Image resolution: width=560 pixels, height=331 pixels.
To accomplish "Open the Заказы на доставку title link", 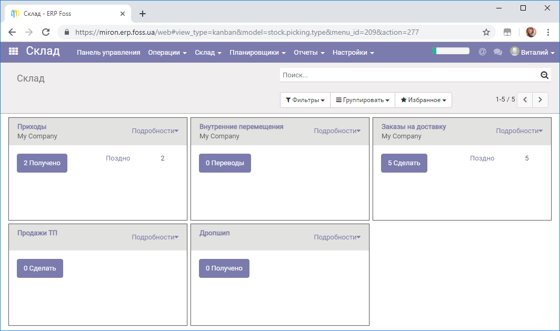I will tap(414, 127).
